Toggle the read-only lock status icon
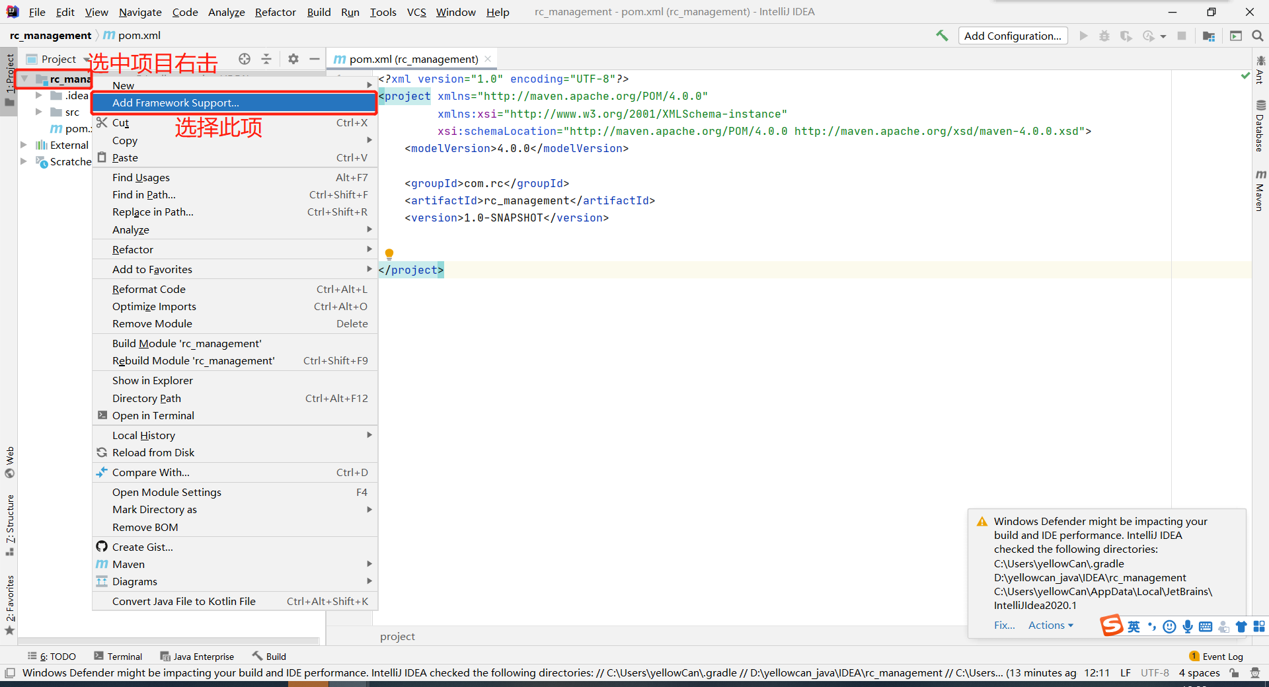 coord(1234,672)
